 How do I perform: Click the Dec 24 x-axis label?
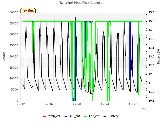click(x=105, y=104)
